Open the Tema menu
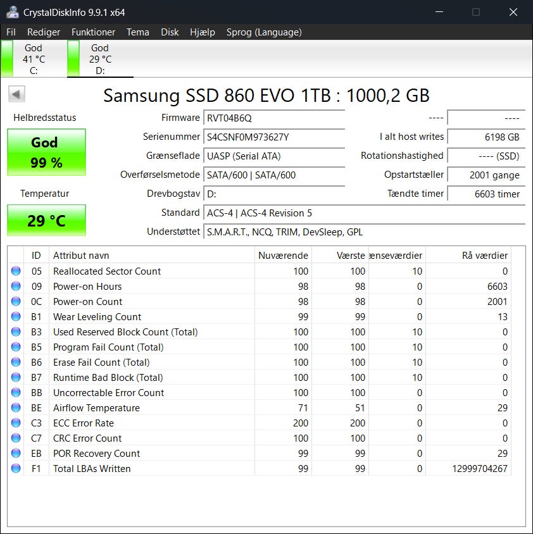 (x=137, y=32)
